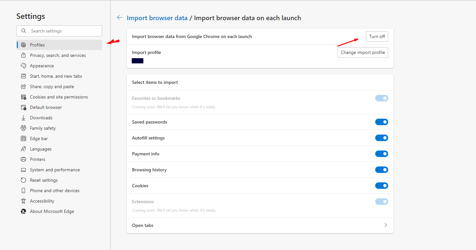Screen dimensions: 476x250
Task: Click the Favorites or bookmarks toggle
Action: click(x=382, y=98)
